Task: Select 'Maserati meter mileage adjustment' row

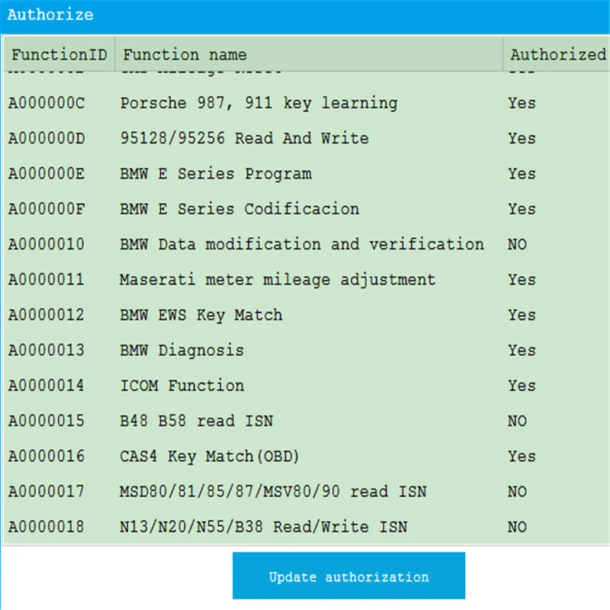Action: point(278,280)
